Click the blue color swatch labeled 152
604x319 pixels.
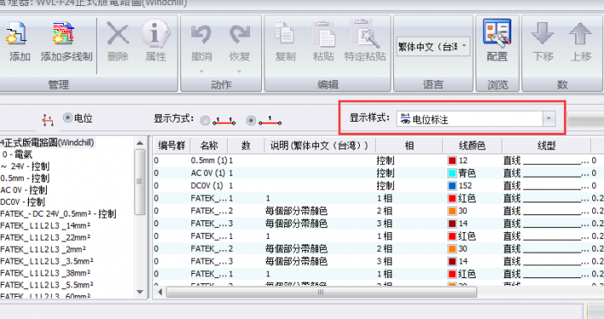[x=453, y=185]
